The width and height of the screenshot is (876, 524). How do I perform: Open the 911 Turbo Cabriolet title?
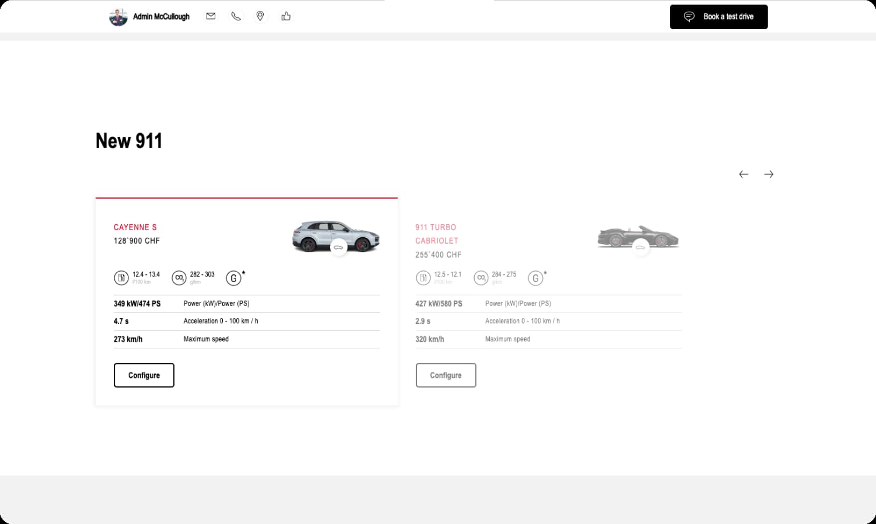click(x=436, y=234)
